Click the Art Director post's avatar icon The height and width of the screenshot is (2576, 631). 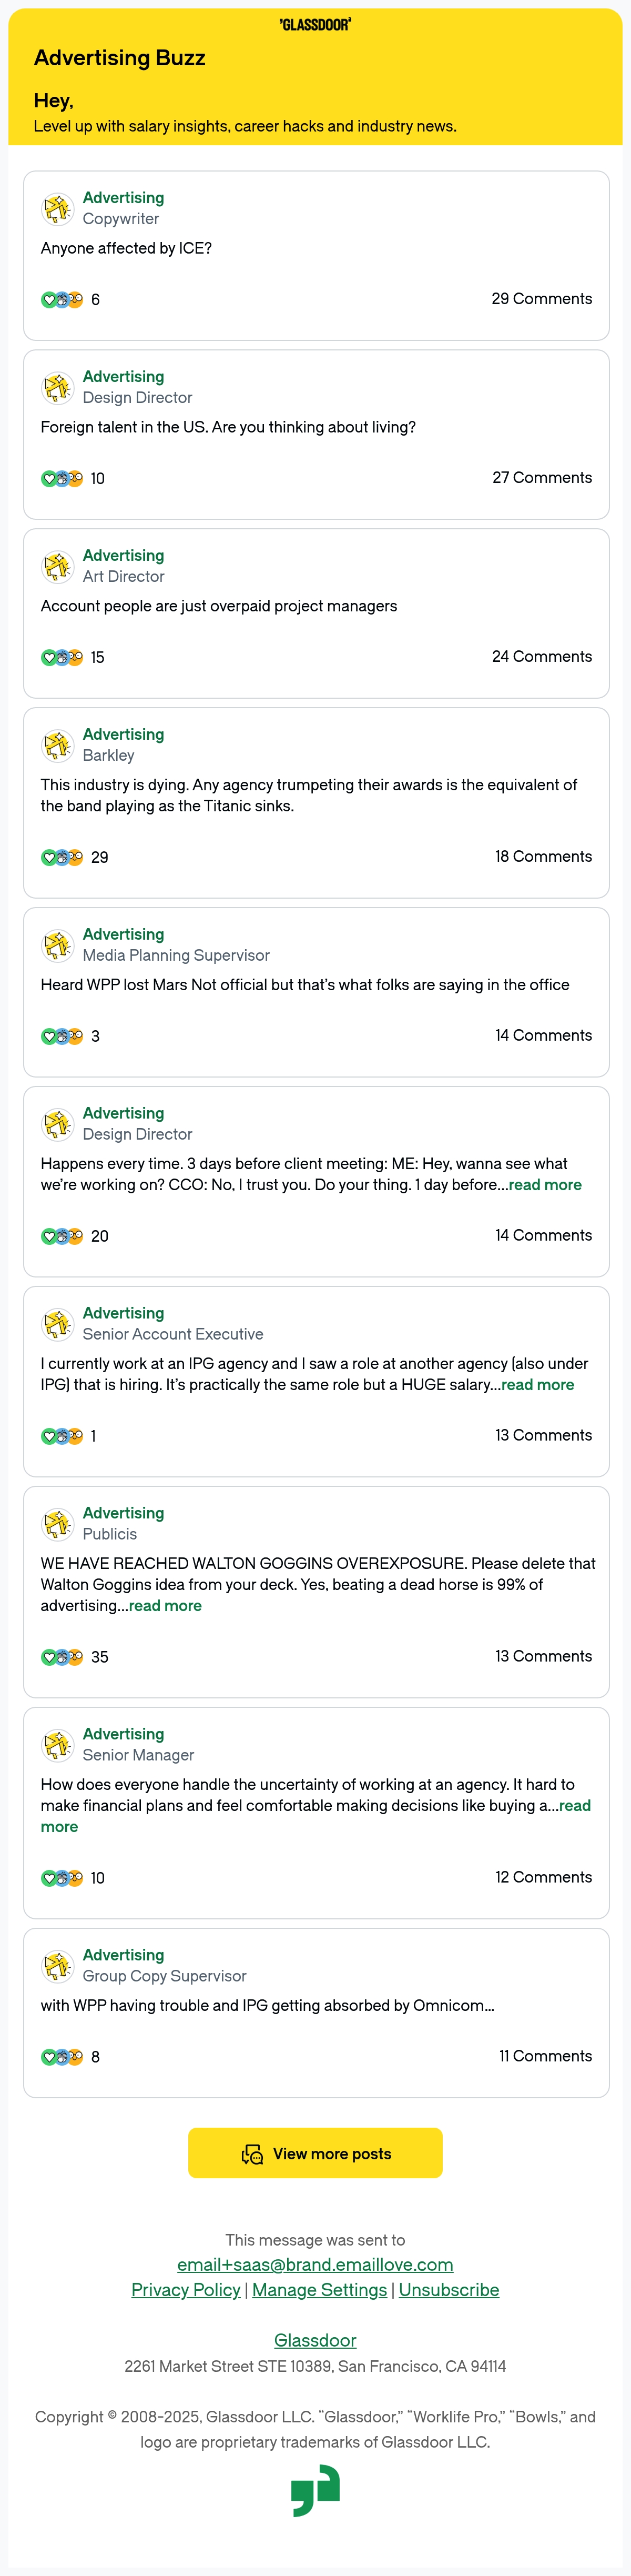(x=57, y=567)
